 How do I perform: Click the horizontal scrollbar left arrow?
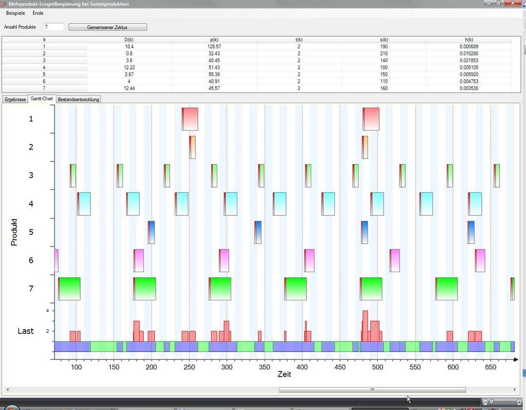pyautogui.click(x=6, y=390)
